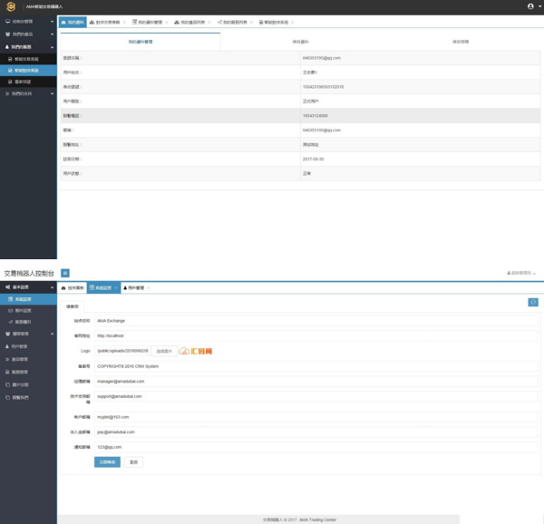Open 用戶管理 from the lower sidebar person icon
Image resolution: width=544 pixels, height=524 pixels.
click(x=18, y=346)
